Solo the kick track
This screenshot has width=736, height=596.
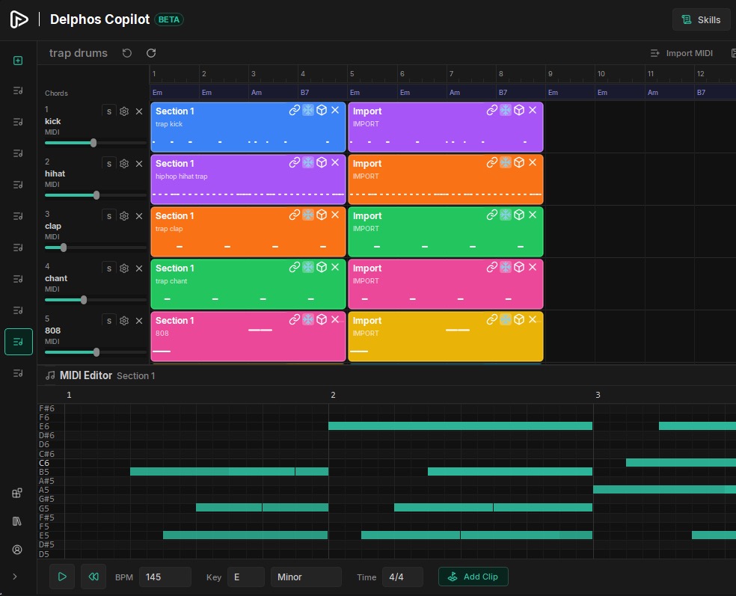[x=110, y=111]
